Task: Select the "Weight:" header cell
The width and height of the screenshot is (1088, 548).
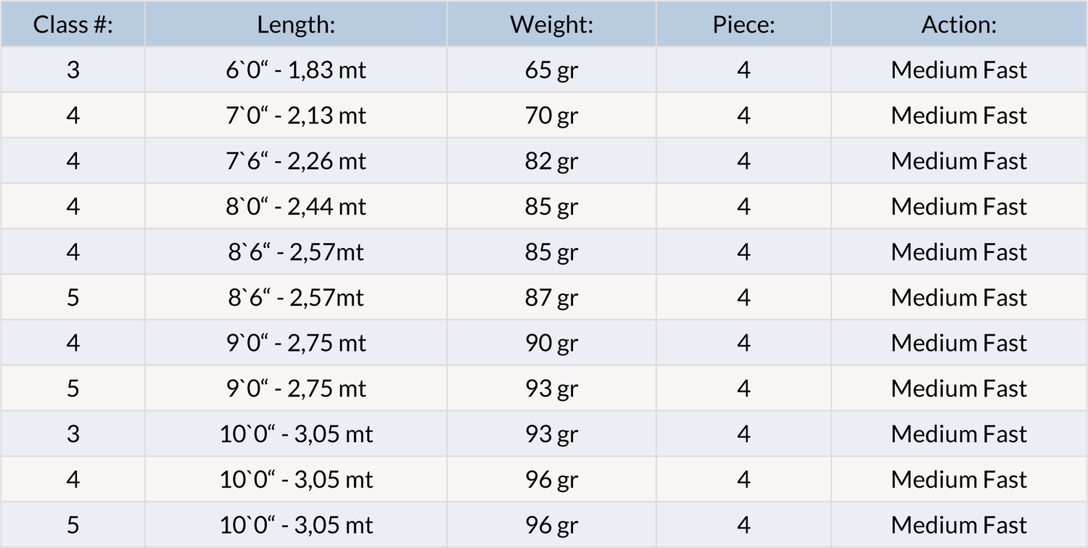Action: [x=551, y=25]
